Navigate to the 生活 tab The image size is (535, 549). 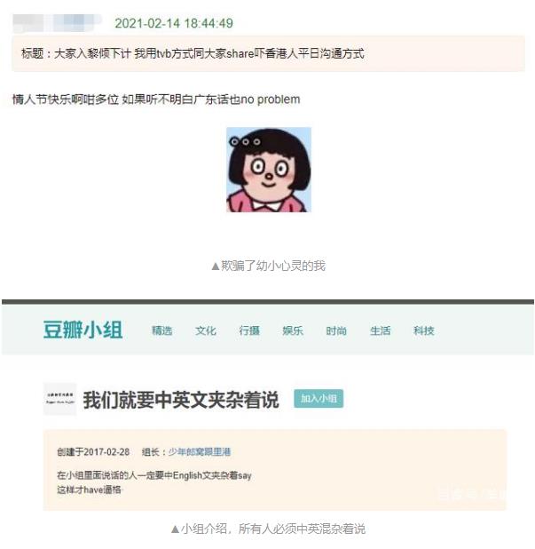click(380, 330)
